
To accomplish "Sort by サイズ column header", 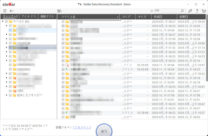I will (x=144, y=17).
